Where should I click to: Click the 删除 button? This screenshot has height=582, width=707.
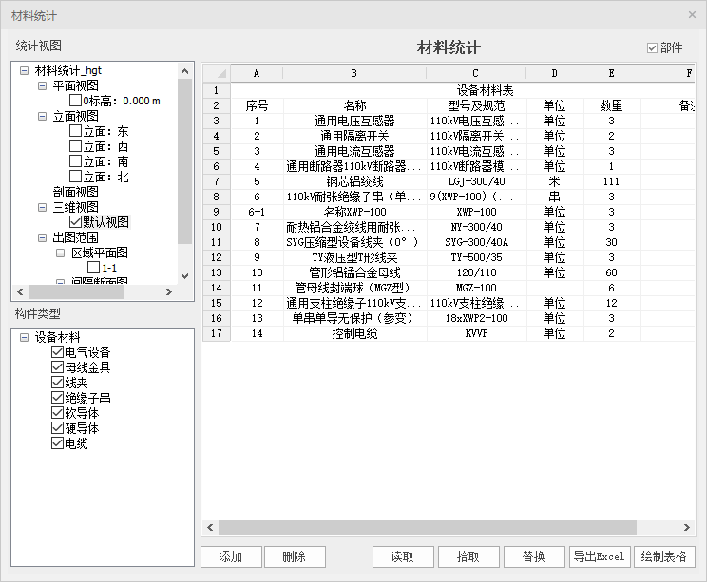click(295, 556)
